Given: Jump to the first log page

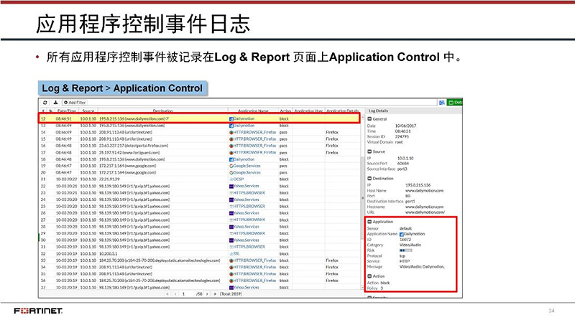Looking at the screenshot, I should tap(167, 294).
